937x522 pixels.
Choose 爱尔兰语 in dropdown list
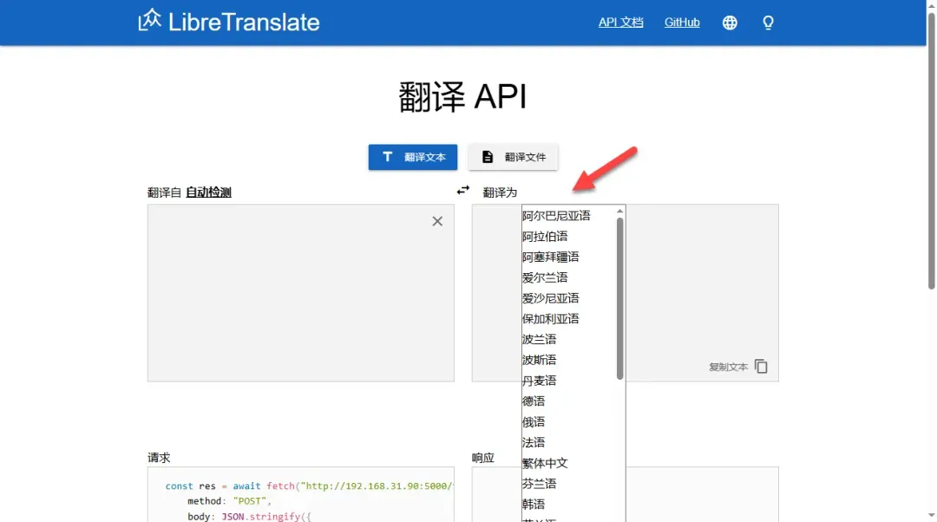[545, 277]
